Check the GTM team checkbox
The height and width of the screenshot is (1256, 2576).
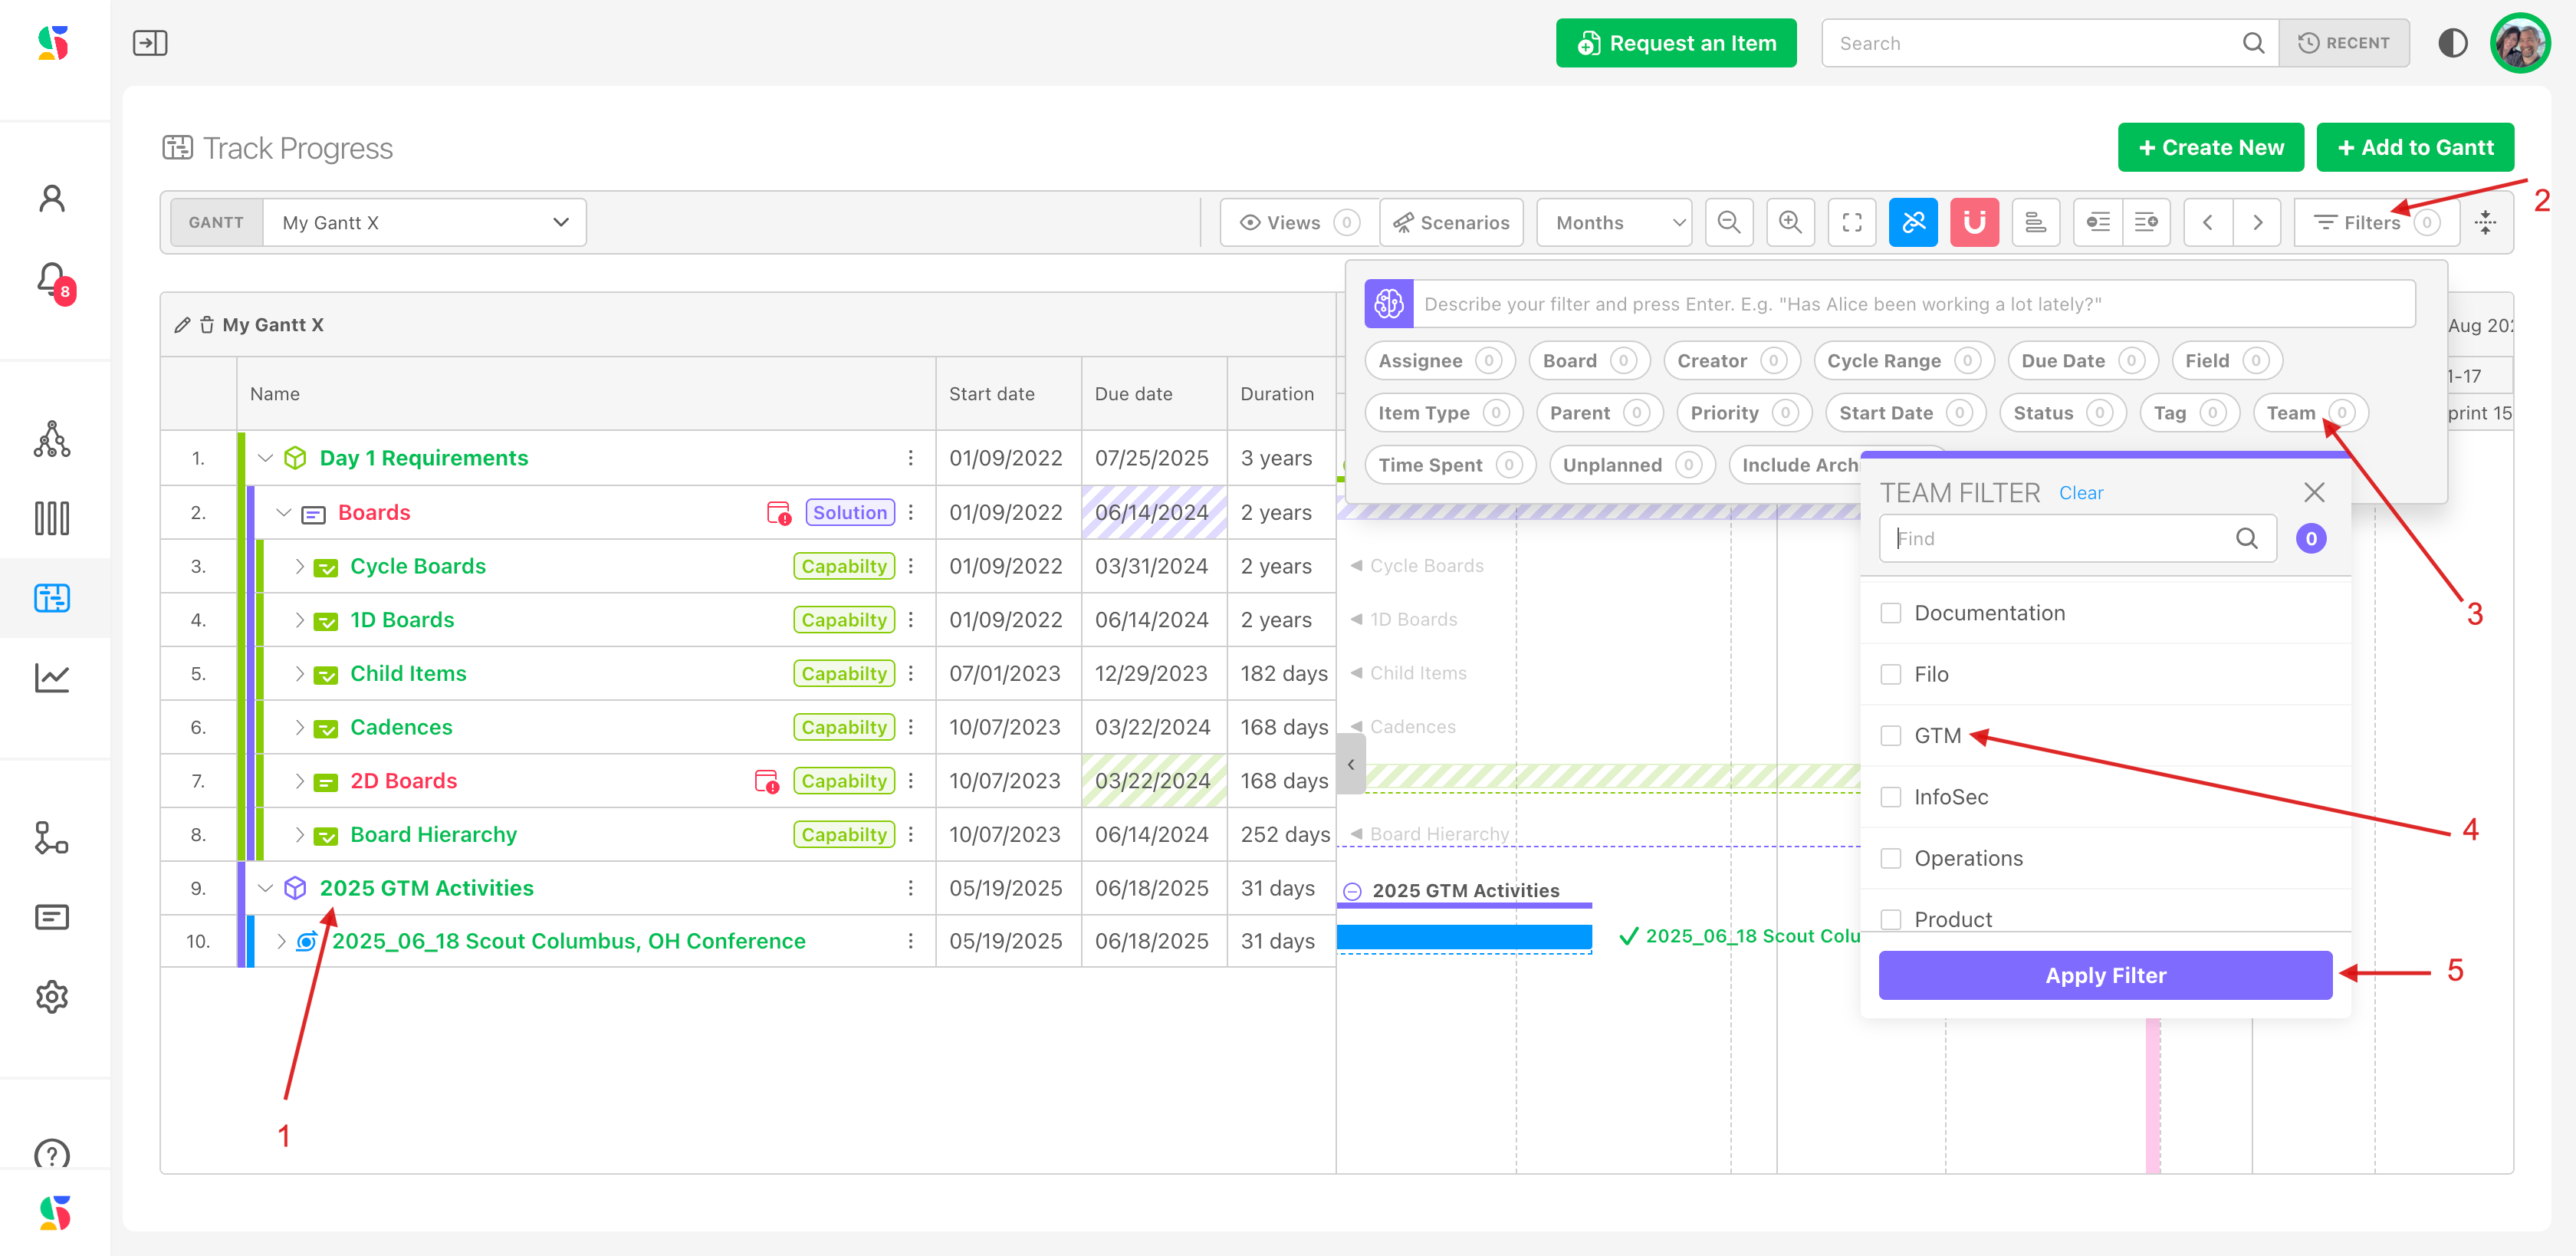[1890, 736]
